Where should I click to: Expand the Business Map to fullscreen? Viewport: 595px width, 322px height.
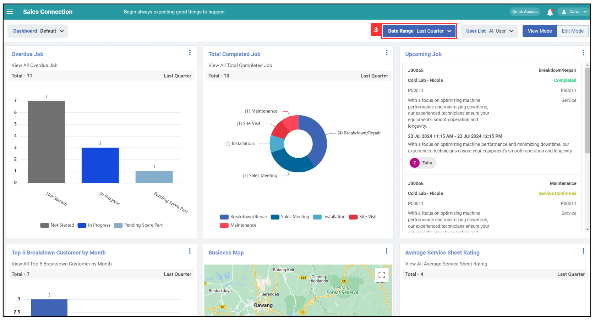[x=382, y=275]
